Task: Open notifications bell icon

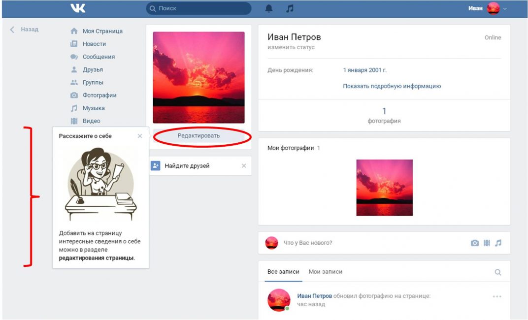Action: tap(269, 8)
